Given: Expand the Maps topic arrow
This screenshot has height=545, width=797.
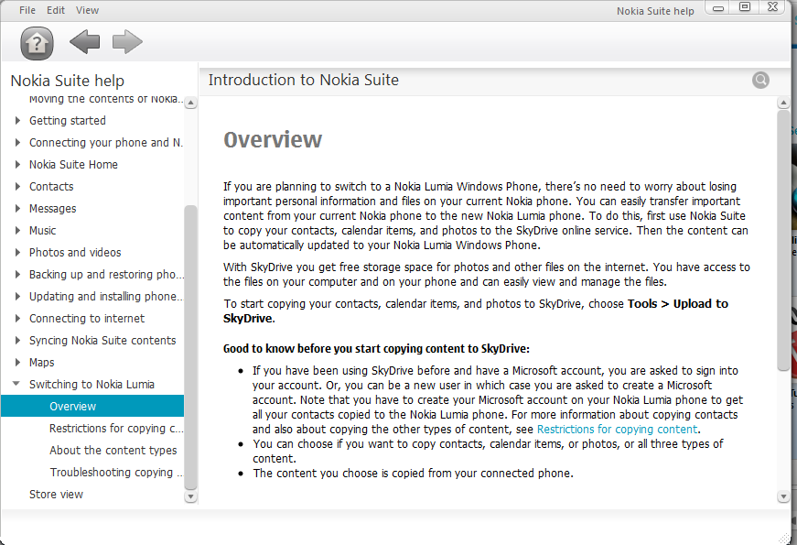Looking at the screenshot, I should (17, 362).
